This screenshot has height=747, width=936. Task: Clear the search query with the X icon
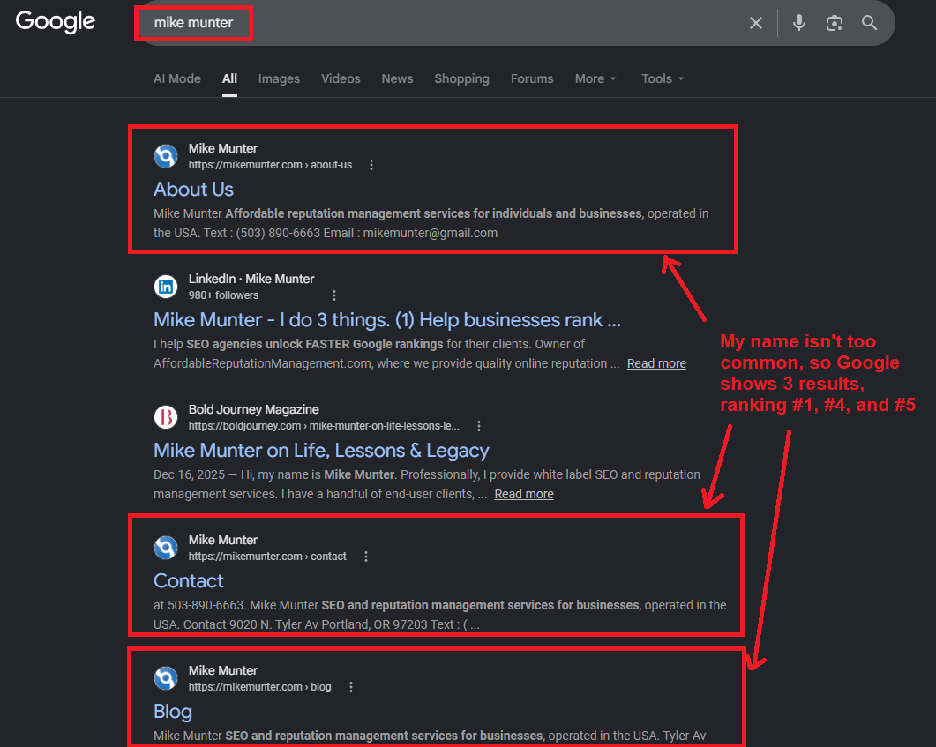pos(756,23)
